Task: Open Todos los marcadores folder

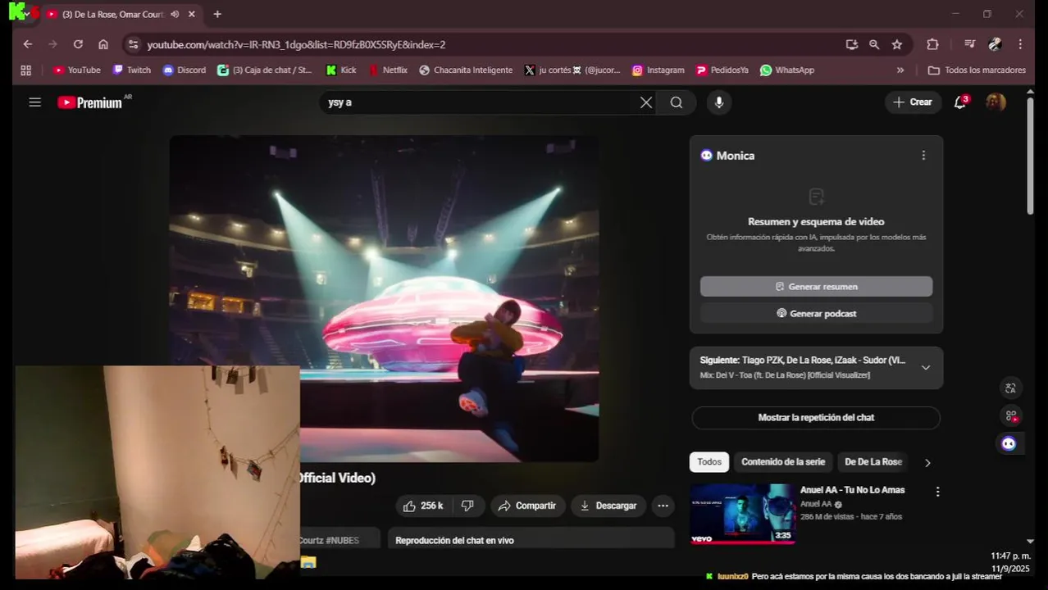Action: (977, 70)
